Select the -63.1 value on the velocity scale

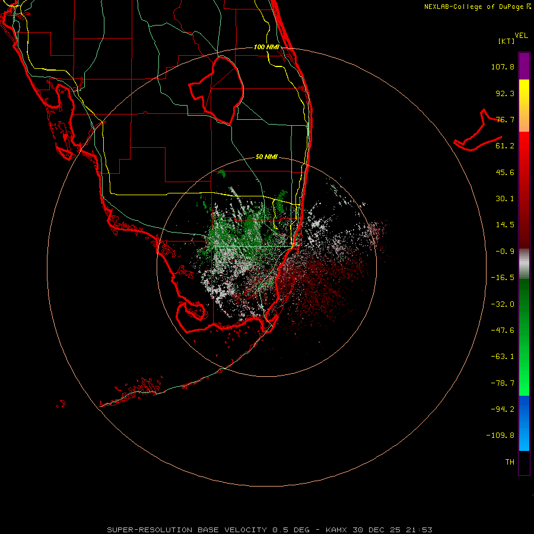[x=503, y=357]
